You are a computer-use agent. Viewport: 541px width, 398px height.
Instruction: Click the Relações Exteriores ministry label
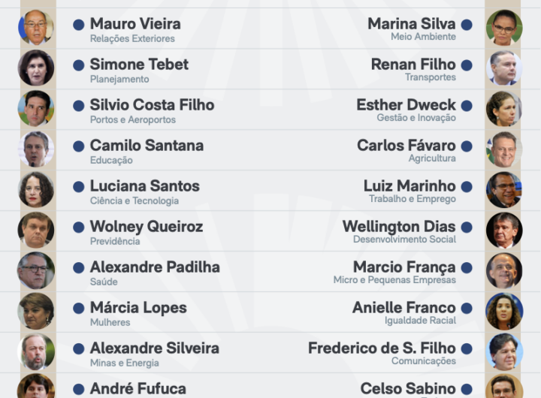point(132,39)
